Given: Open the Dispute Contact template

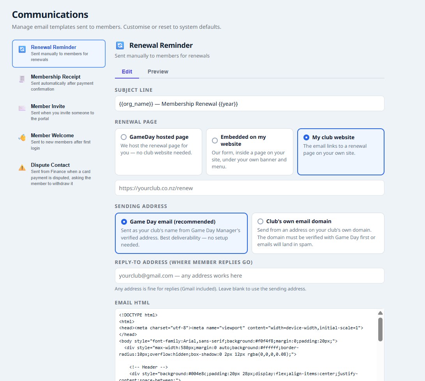Looking at the screenshot, I should tap(59, 174).
